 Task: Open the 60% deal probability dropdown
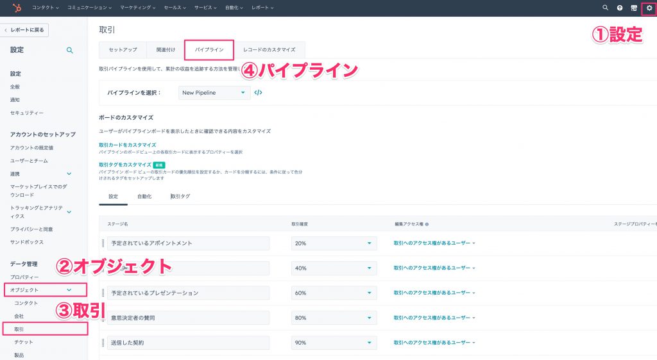(x=334, y=293)
